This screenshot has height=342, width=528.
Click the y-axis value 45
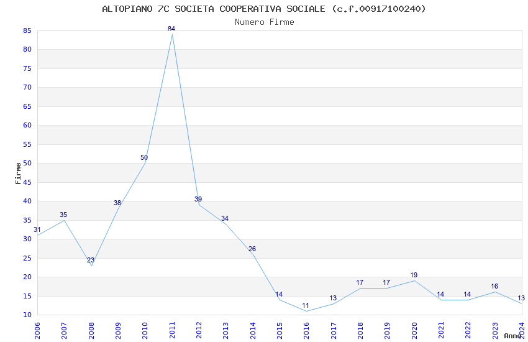[x=27, y=182]
